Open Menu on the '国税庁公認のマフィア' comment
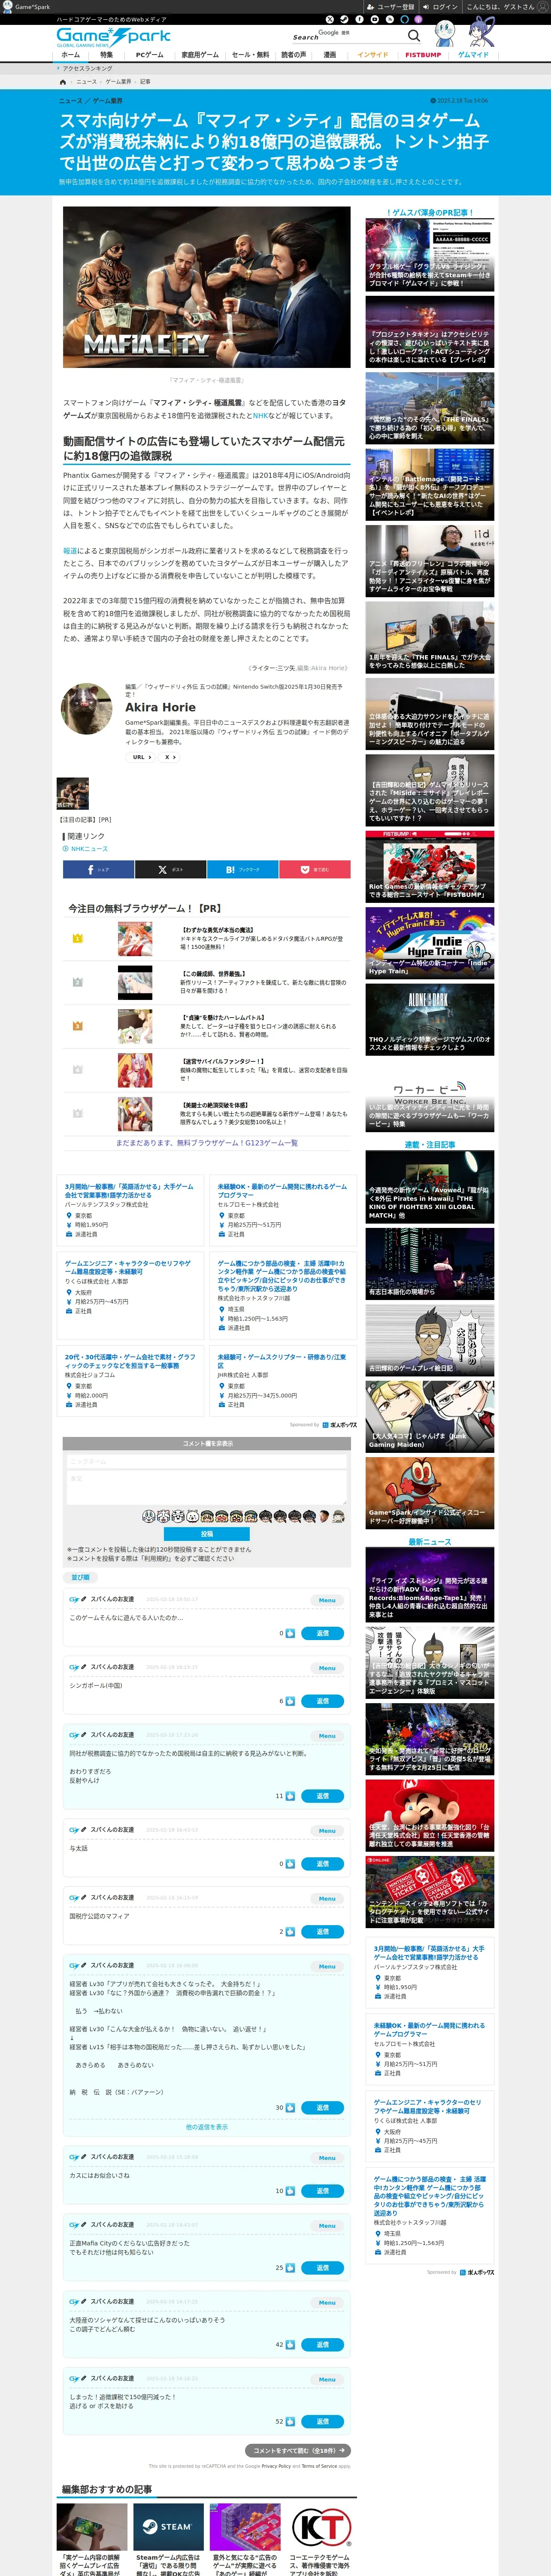 (x=327, y=1899)
